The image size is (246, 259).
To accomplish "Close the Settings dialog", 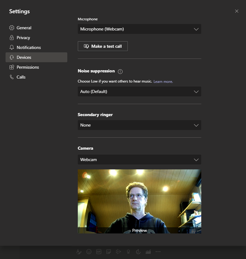I will 237,11.
